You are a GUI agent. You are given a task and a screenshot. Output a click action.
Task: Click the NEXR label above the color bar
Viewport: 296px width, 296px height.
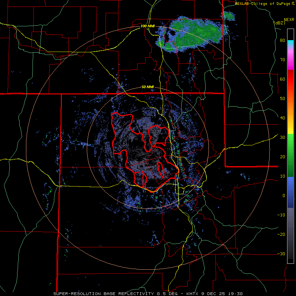click(x=289, y=20)
